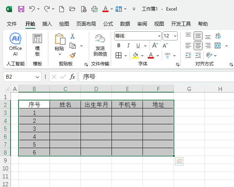Switch to the 插入 tab
The image size is (234, 187).
(47, 24)
